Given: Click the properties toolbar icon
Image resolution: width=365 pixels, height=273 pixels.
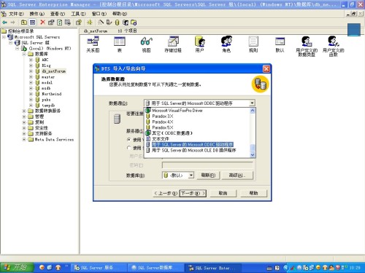Looking at the screenshot, I should [51, 23].
